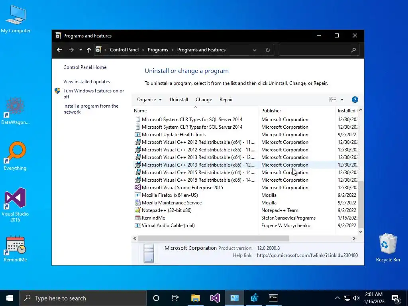The image size is (408, 306).
Task: Select Virtual Audio Cable (trial) entry
Action: (245, 225)
